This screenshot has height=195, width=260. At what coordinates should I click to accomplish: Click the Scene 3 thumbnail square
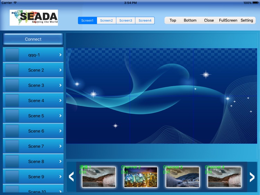click(12, 85)
